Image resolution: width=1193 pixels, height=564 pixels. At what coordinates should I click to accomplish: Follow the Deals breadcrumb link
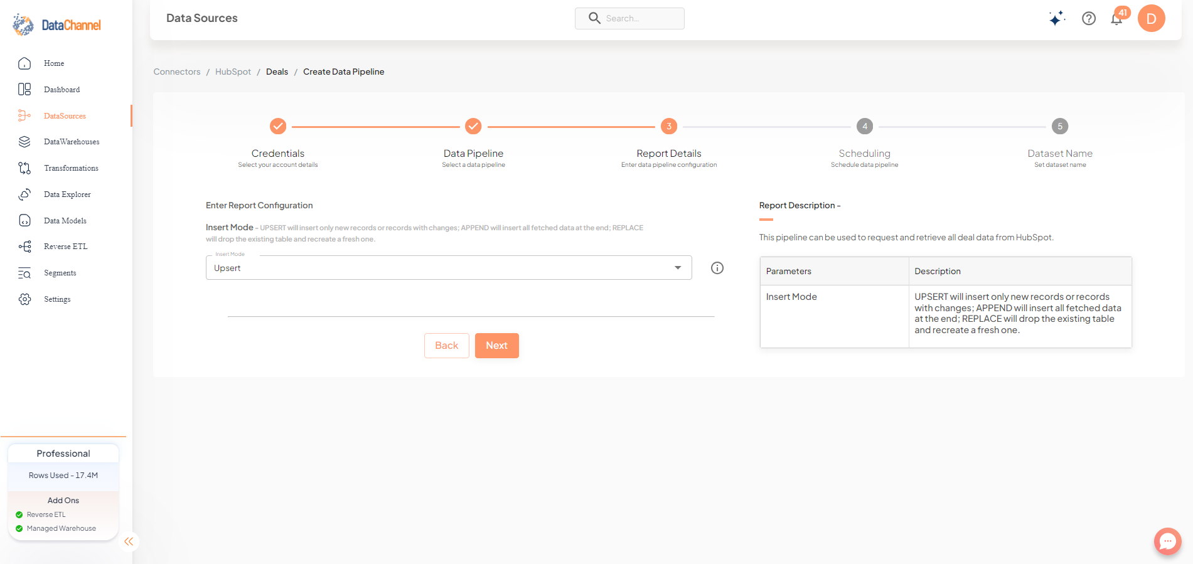tap(277, 72)
